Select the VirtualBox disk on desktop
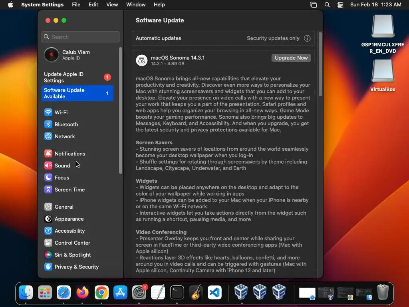409x307 pixels. pos(383,76)
